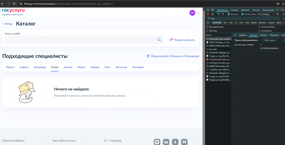Enable Big request rows checkbox
The width and height of the screenshot is (285, 145).
click(x=207, y=27)
